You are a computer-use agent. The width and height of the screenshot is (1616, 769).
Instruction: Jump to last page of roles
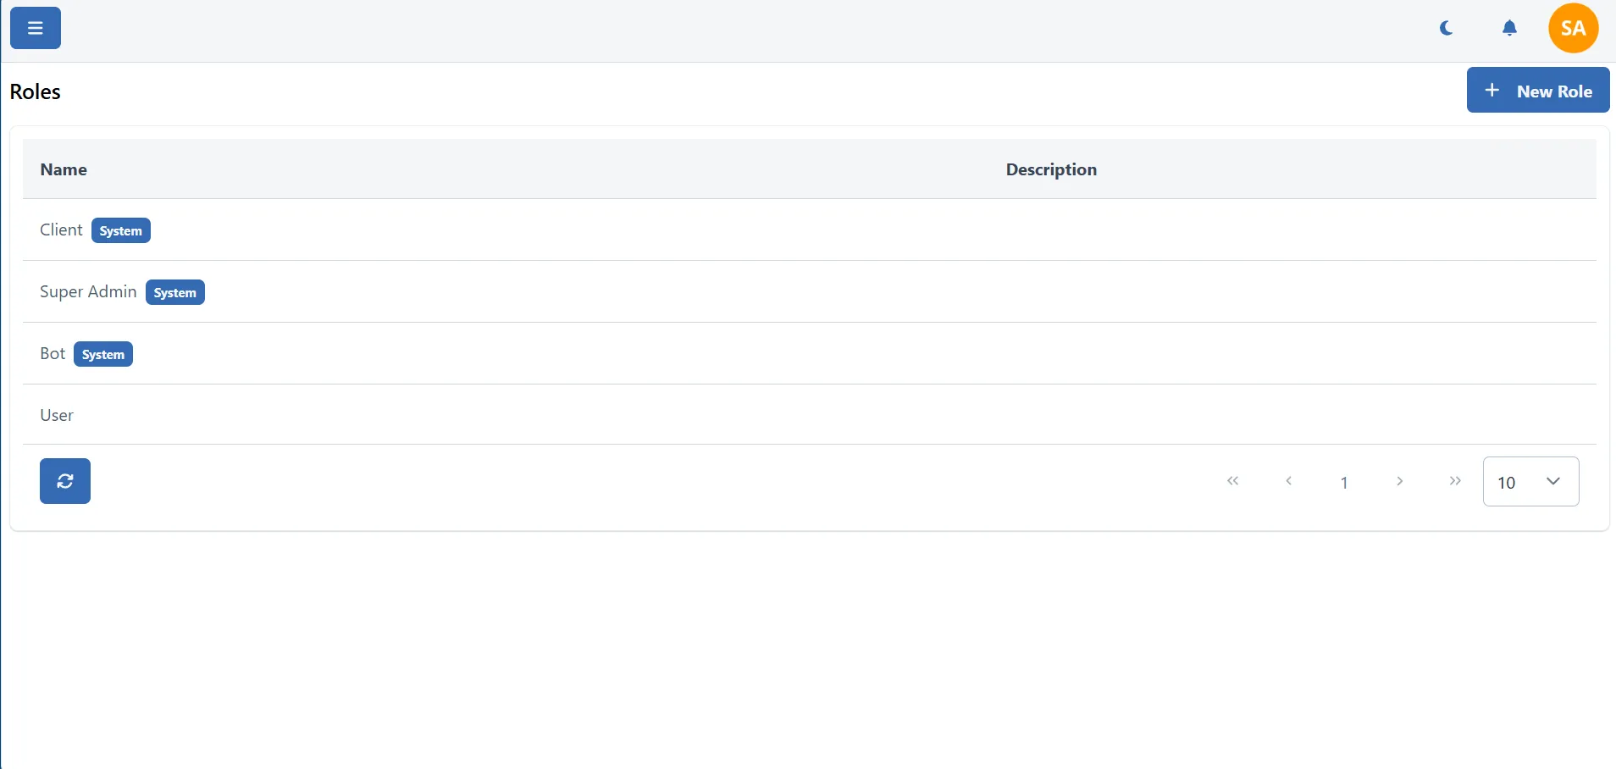(x=1455, y=481)
